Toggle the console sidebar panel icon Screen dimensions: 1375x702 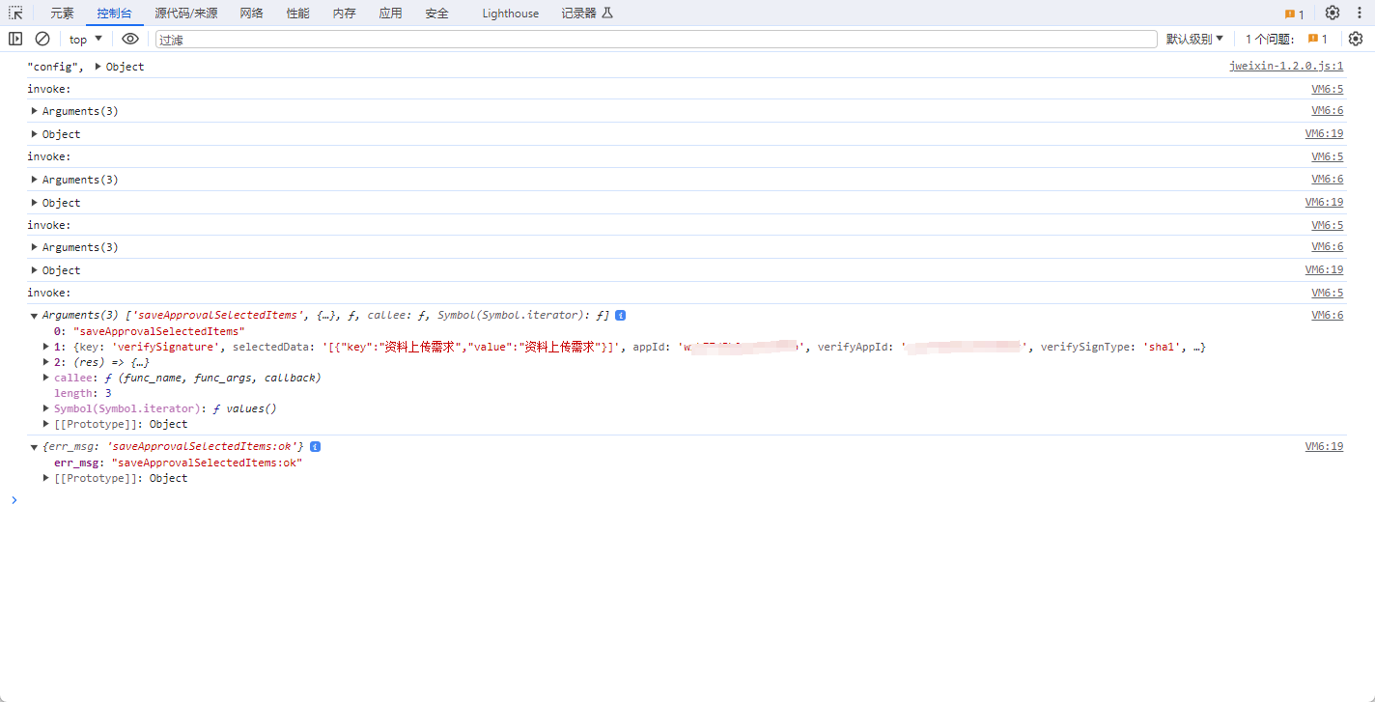[15, 39]
